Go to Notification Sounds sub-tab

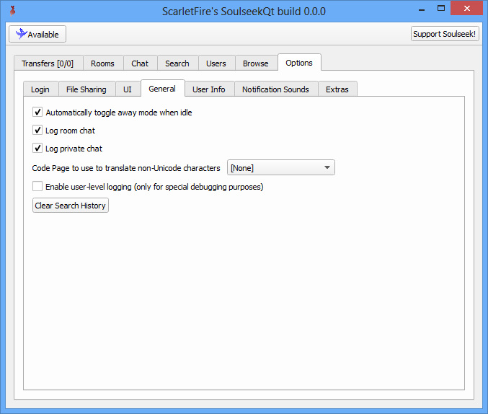[x=276, y=89]
